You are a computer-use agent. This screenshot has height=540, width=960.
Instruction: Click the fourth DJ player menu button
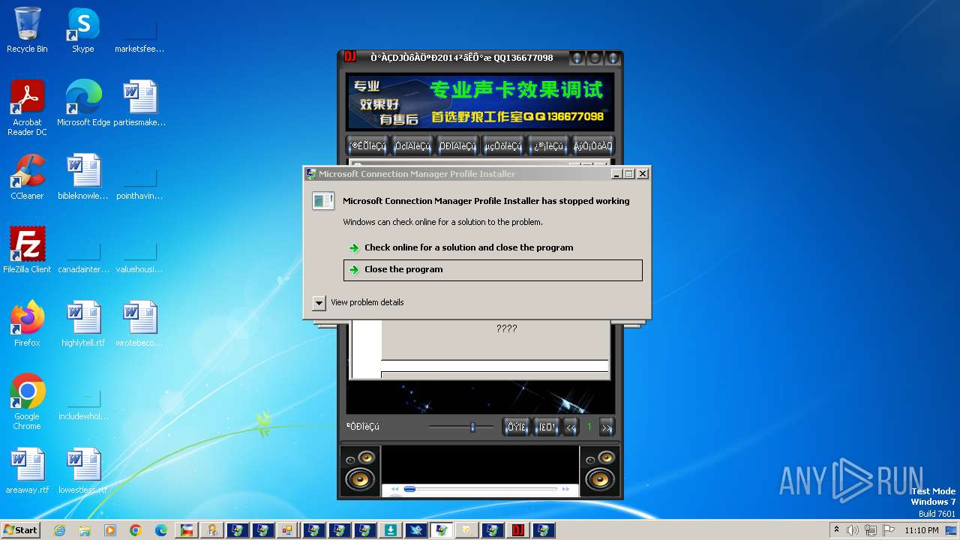tap(502, 146)
